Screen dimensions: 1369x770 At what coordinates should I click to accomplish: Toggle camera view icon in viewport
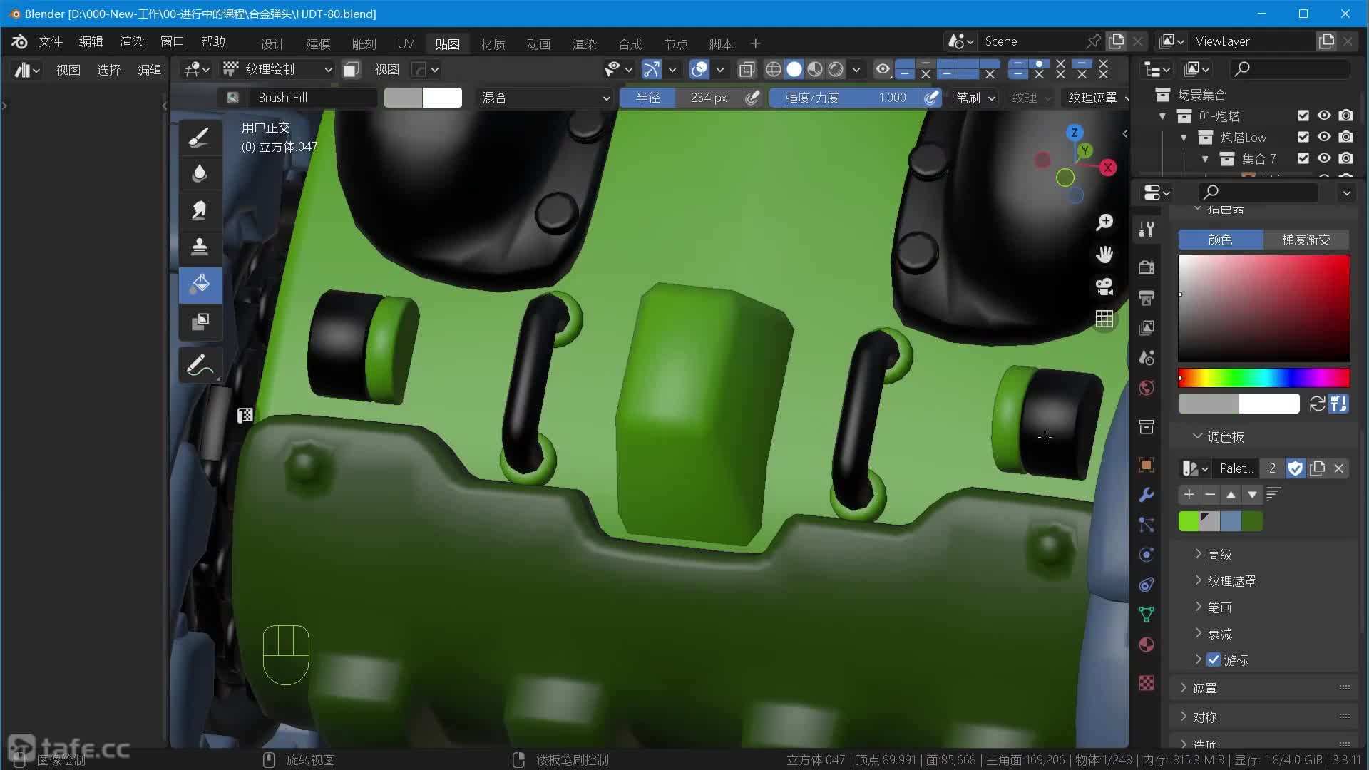(1104, 287)
